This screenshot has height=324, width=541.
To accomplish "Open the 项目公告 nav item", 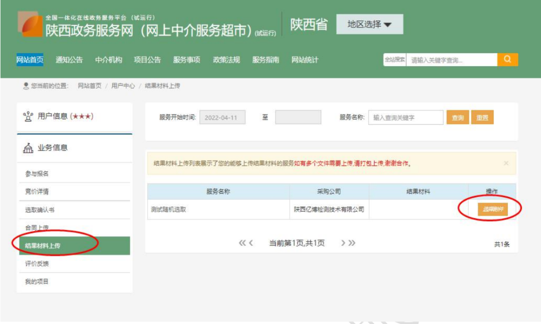I will [147, 60].
